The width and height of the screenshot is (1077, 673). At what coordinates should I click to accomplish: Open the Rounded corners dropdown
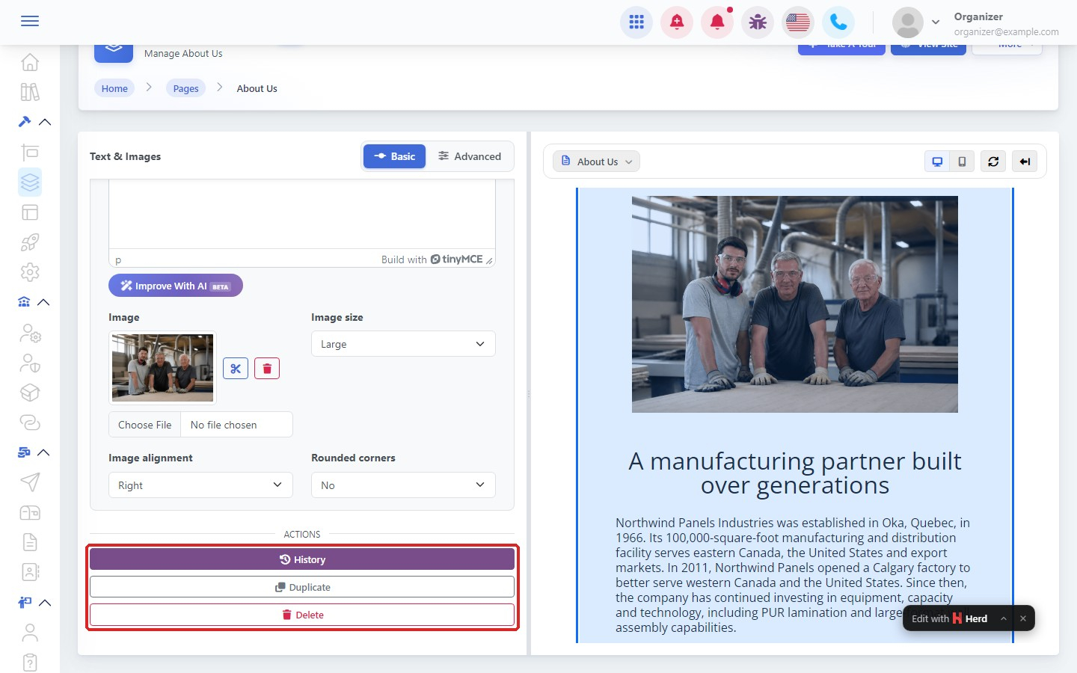(x=403, y=485)
